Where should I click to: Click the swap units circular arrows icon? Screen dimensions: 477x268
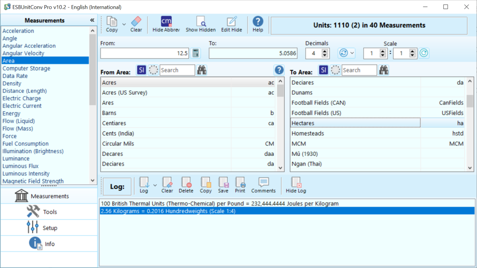(x=343, y=53)
